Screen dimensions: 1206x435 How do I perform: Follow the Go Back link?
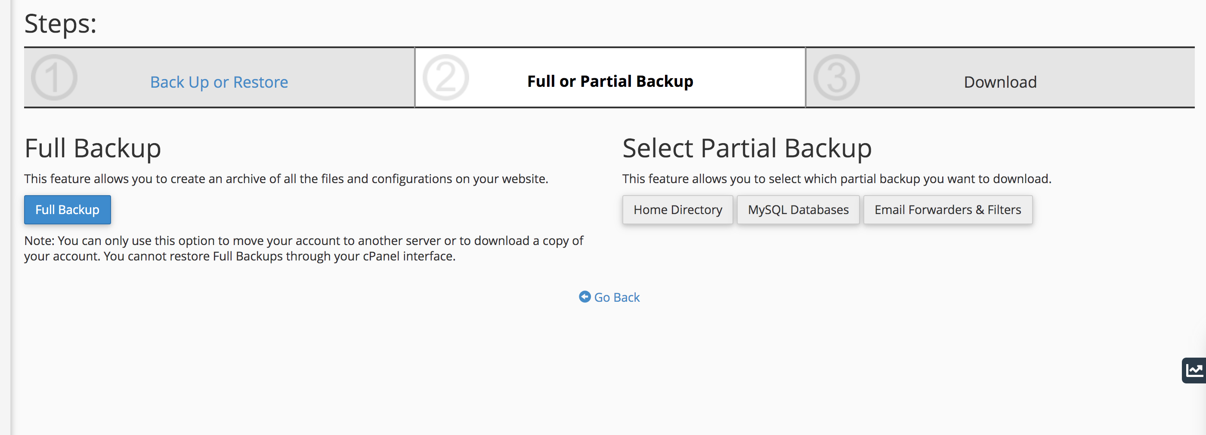[x=617, y=297]
